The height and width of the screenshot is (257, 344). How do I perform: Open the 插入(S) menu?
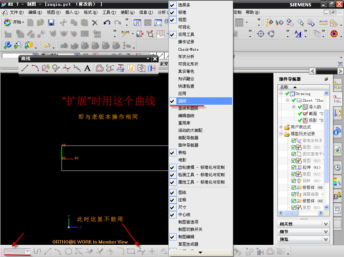[x=72, y=12]
